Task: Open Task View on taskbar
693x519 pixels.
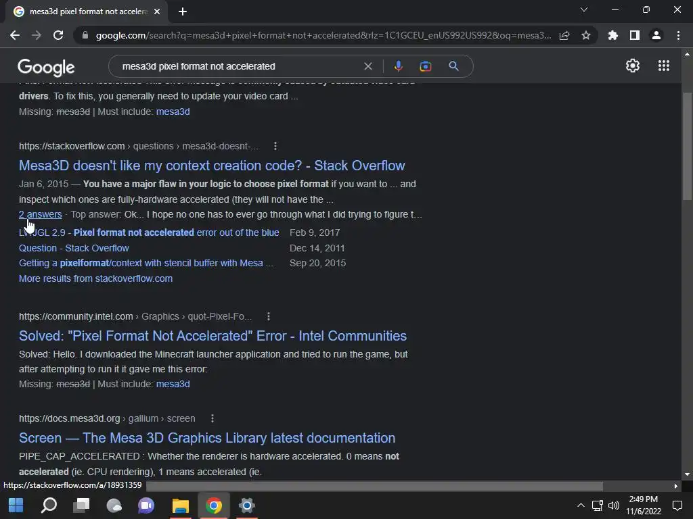Action: point(81,505)
